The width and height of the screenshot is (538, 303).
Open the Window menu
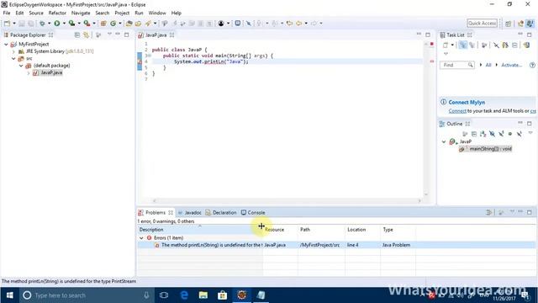157,13
